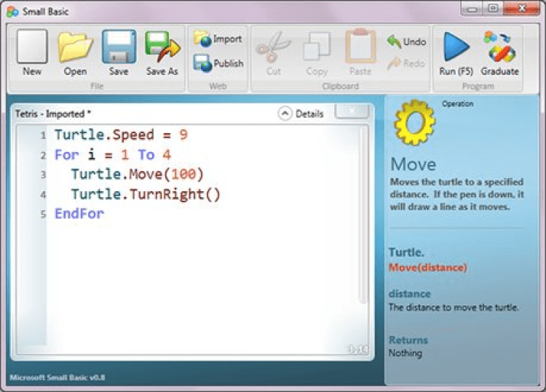Viewport: 546px width, 392px height.
Task: Click the distance parameter label
Action: [409, 294]
